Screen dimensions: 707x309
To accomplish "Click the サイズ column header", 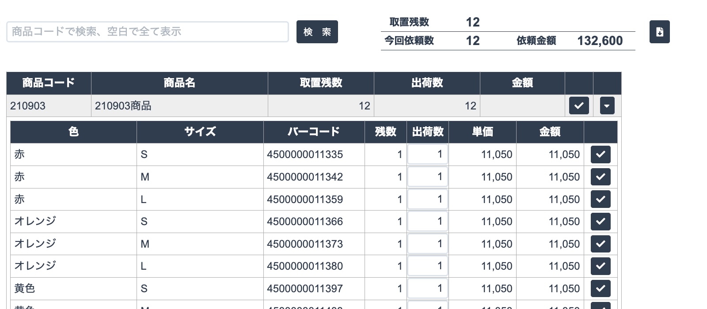I will [x=200, y=132].
